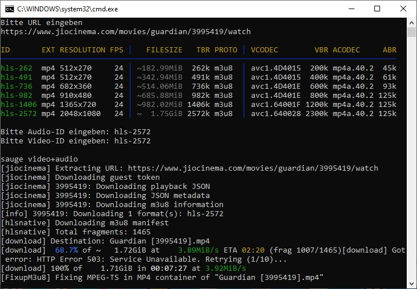Click the RESOLUTION column header
Screen dimensions: 417x289
[82, 50]
